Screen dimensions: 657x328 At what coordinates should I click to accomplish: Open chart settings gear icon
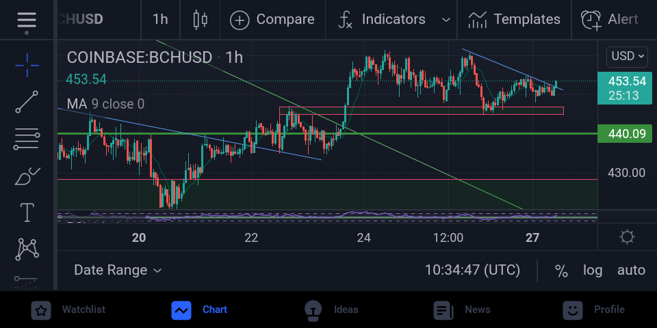[x=627, y=237]
